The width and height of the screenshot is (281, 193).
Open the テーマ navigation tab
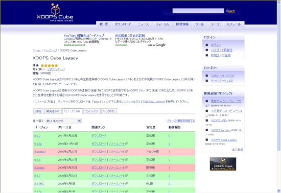[x=215, y=25]
